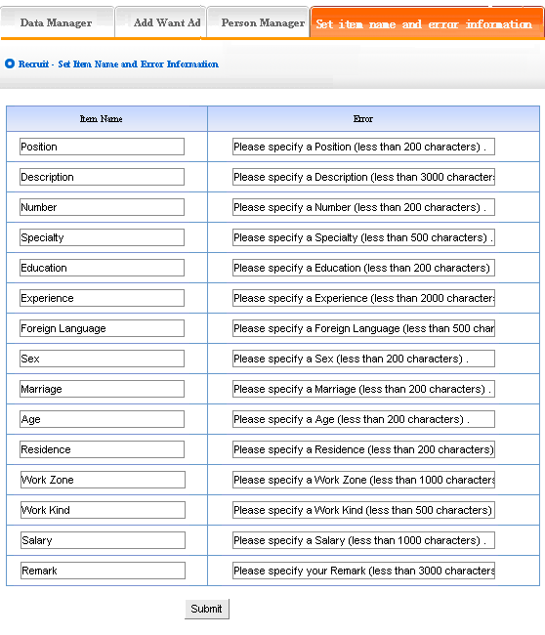Edit the Education error message field

pos(363,268)
